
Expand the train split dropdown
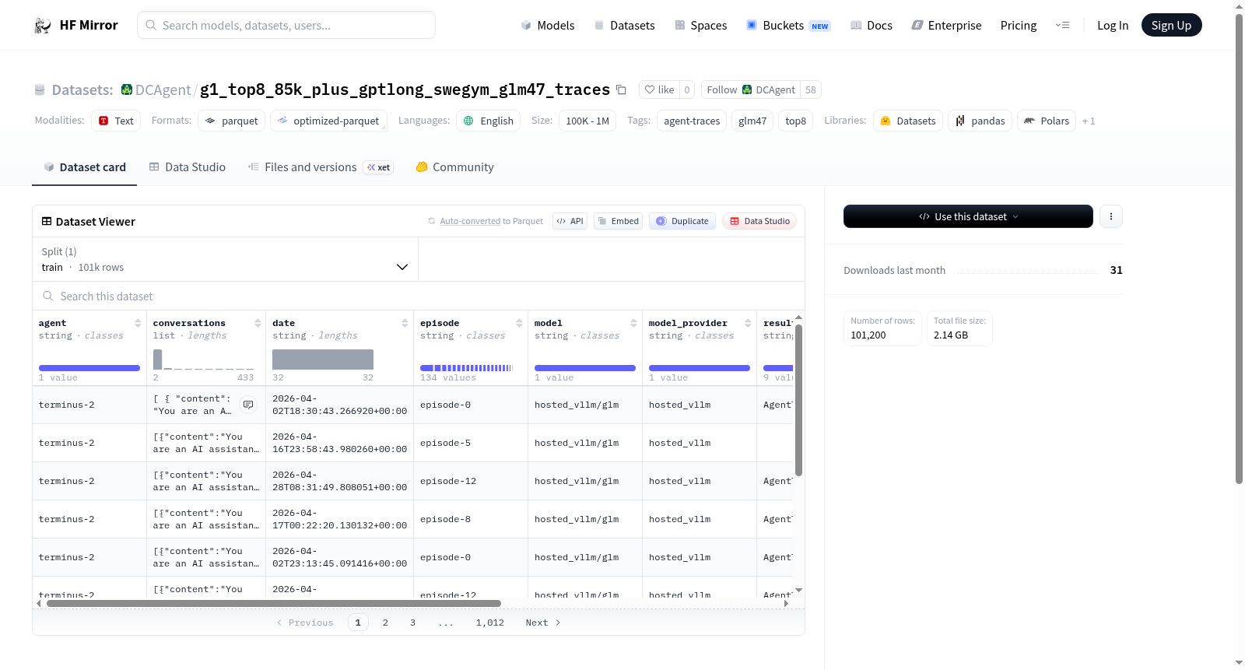pyautogui.click(x=225, y=259)
